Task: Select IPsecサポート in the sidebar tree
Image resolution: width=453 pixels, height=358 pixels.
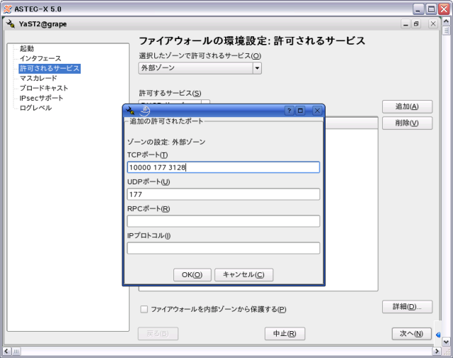Action: coord(41,98)
